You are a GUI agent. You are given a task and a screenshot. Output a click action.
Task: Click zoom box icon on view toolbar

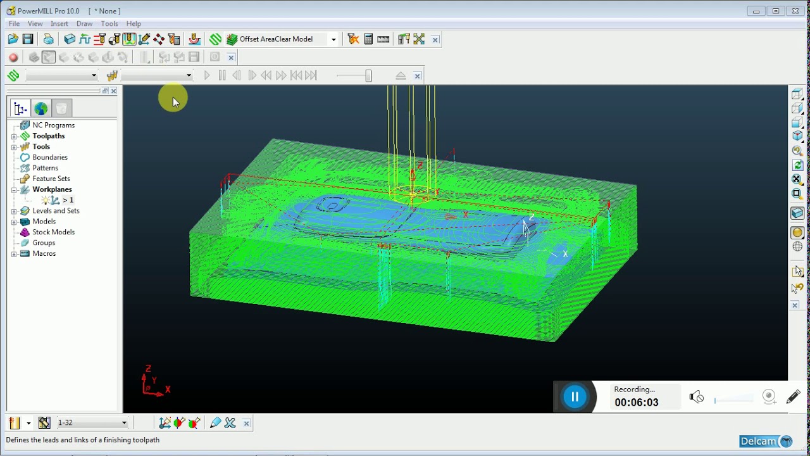coord(797,194)
